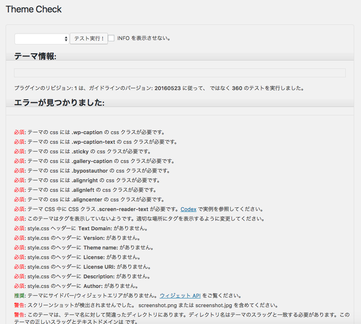Click the エラーが見つかりました: heading

[59, 103]
